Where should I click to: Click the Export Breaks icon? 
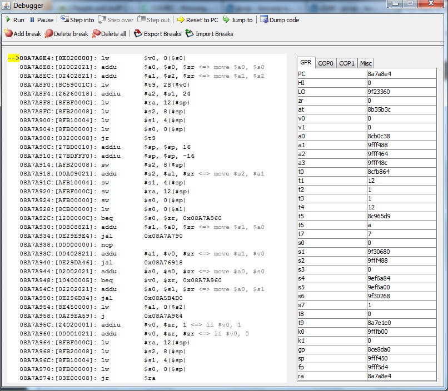138,34
